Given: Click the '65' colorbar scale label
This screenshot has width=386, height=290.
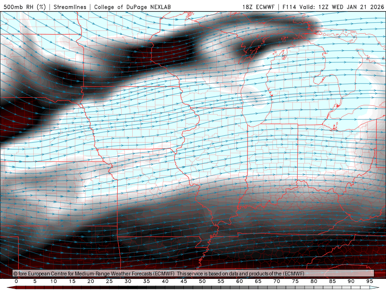Looking at the screenshot, I should pos(258,281).
